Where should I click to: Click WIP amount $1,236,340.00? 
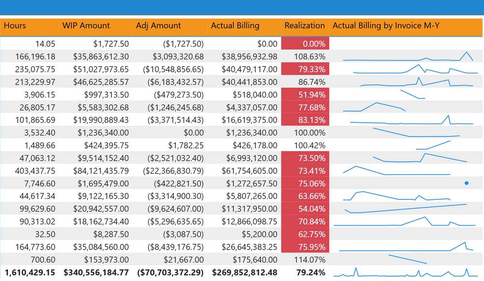click(103, 133)
